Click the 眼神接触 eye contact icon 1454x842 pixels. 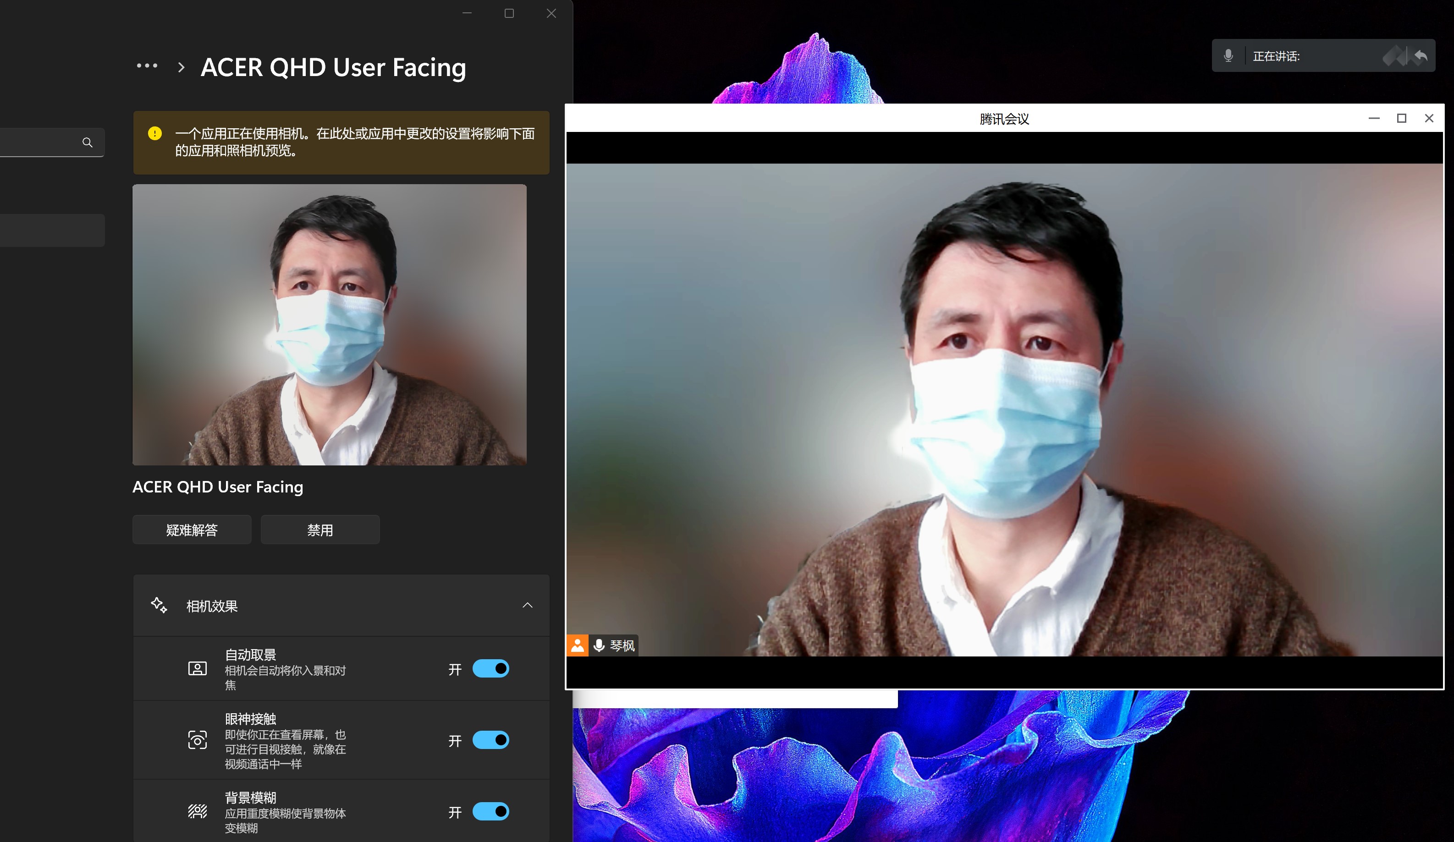pyautogui.click(x=197, y=740)
